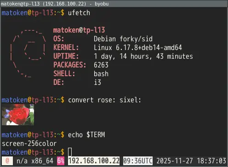Click the 'SHELL:' label
The width and height of the screenshot is (228, 167).
pyautogui.click(x=64, y=74)
